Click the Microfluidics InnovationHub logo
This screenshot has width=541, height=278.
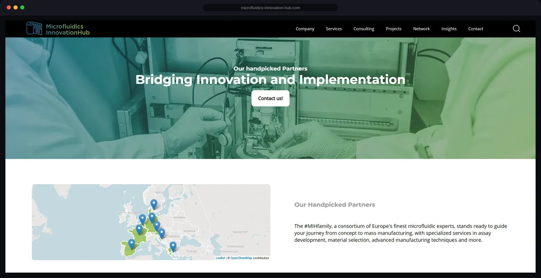(58, 29)
